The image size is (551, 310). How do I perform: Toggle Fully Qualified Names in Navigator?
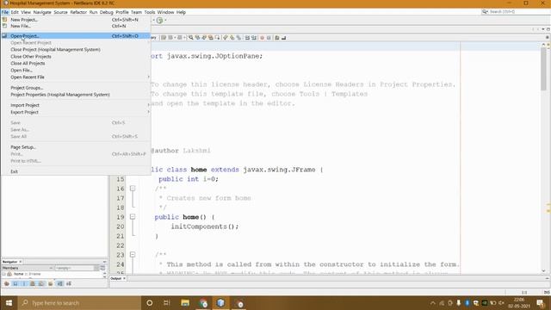[x=50, y=283]
